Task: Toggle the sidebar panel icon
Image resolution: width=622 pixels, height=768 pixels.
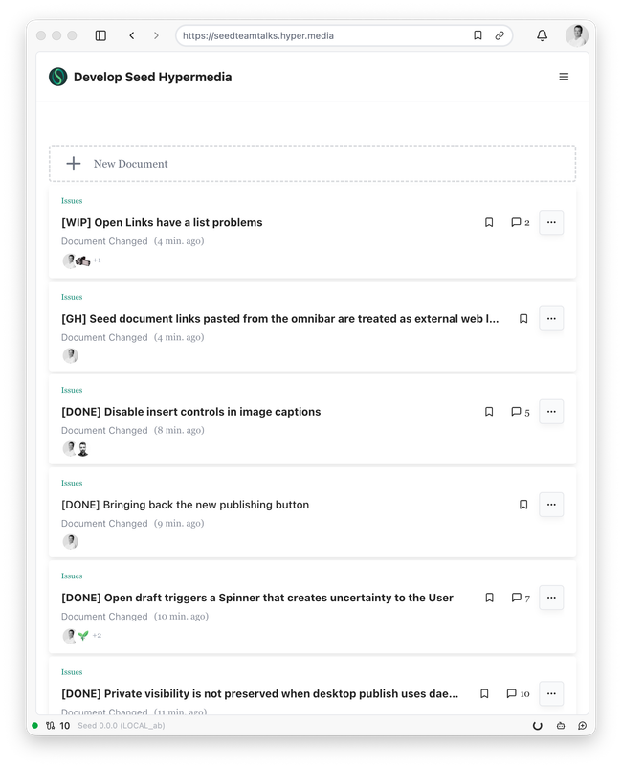Action: [x=100, y=35]
